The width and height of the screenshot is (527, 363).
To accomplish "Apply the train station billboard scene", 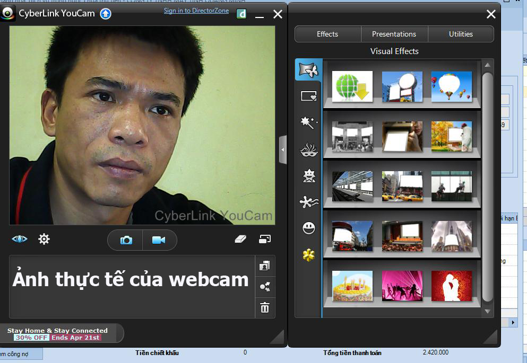I will click(x=352, y=186).
